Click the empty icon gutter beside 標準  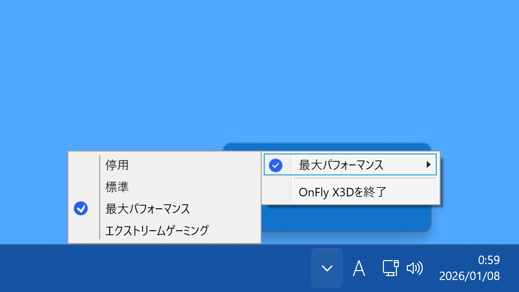tap(83, 187)
